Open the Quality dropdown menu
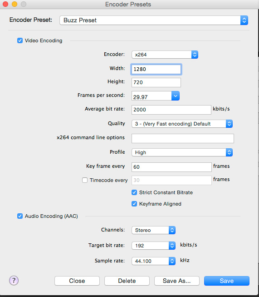Screen dimensions: 259x297 tap(182, 124)
